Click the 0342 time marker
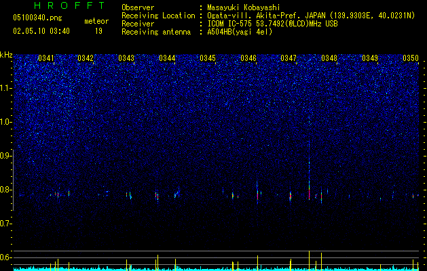This screenshot has width=427, height=271. click(86, 58)
